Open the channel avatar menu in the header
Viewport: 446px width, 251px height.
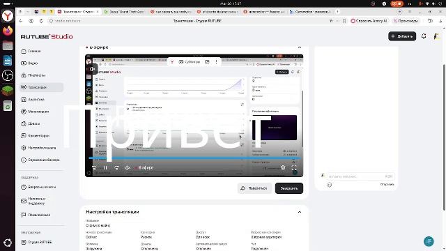[x=437, y=36]
